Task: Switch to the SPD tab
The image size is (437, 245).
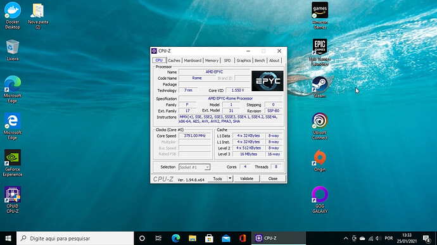Action: tap(227, 61)
